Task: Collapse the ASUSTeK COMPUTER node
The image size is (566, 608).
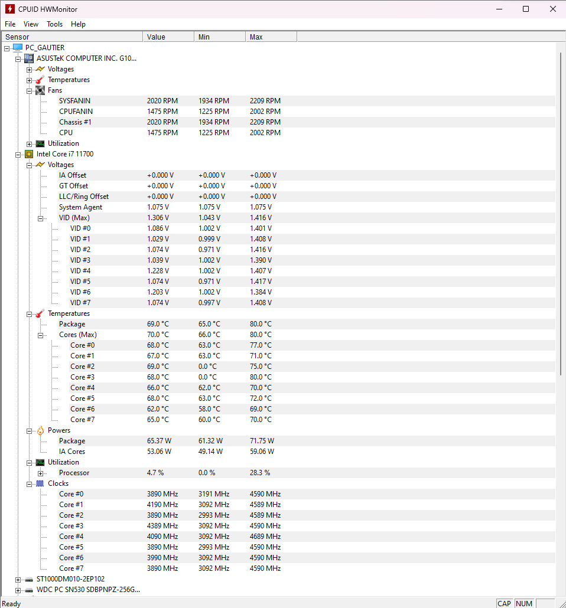Action: pos(18,59)
